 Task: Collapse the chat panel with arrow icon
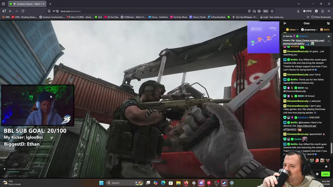pyautogui.click(x=285, y=23)
